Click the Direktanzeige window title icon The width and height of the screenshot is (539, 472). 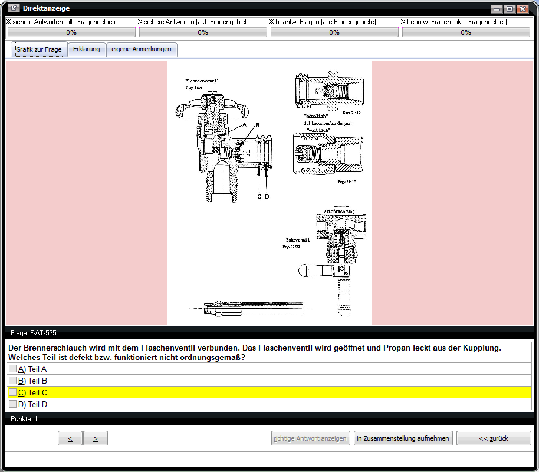(x=13, y=8)
